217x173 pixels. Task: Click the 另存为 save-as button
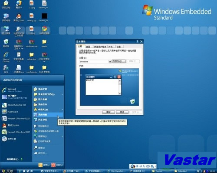(x=119, y=61)
